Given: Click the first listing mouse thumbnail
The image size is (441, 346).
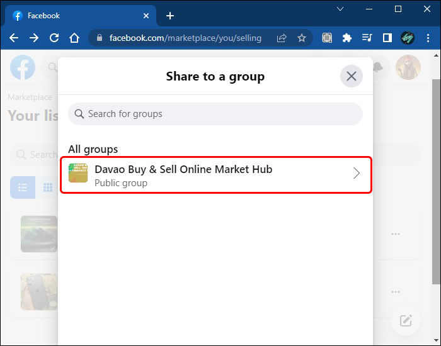Looking at the screenshot, I should pos(39,233).
